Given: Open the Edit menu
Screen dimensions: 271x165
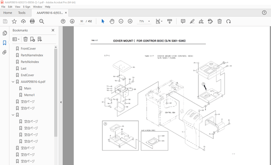Looking at the screenshot, I should coord(10,7).
